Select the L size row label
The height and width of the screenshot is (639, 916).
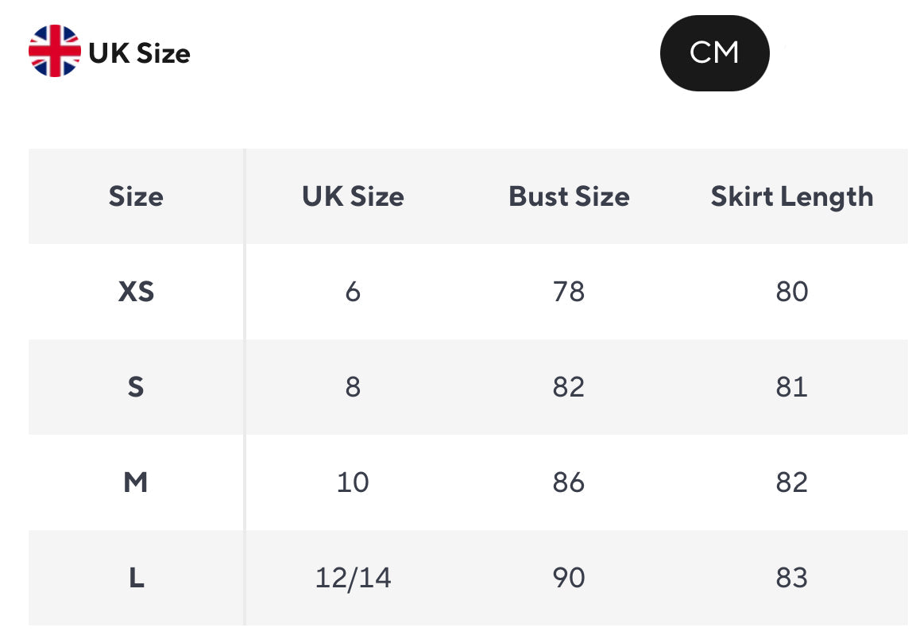point(136,578)
